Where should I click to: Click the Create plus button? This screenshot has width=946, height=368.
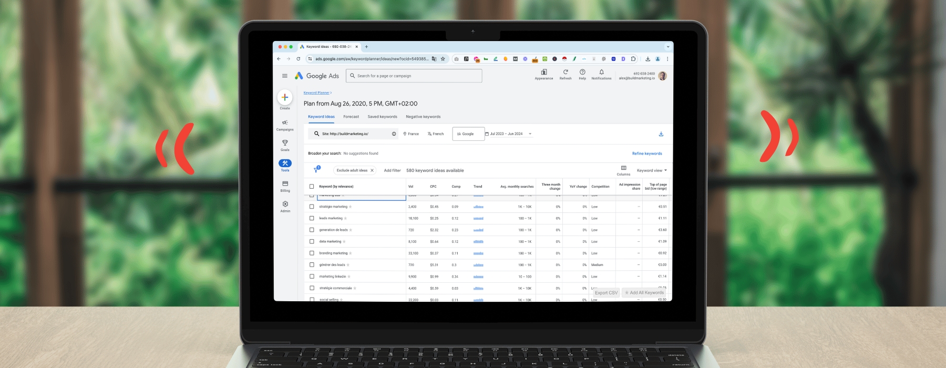[285, 97]
